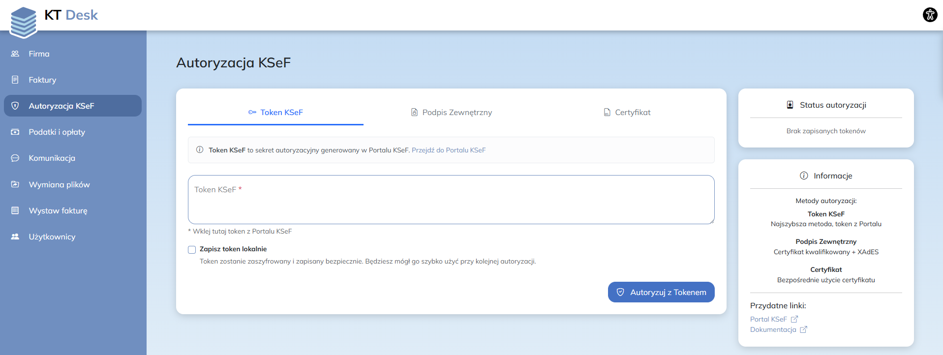Click the Wymiana plików folder icon
The width and height of the screenshot is (943, 355).
(x=15, y=184)
